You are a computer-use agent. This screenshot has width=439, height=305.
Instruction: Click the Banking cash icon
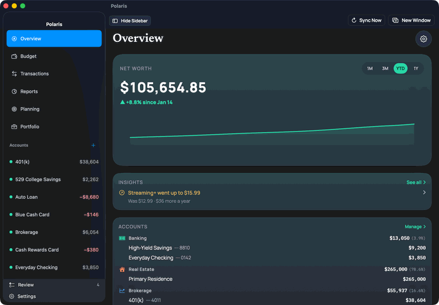(x=122, y=239)
